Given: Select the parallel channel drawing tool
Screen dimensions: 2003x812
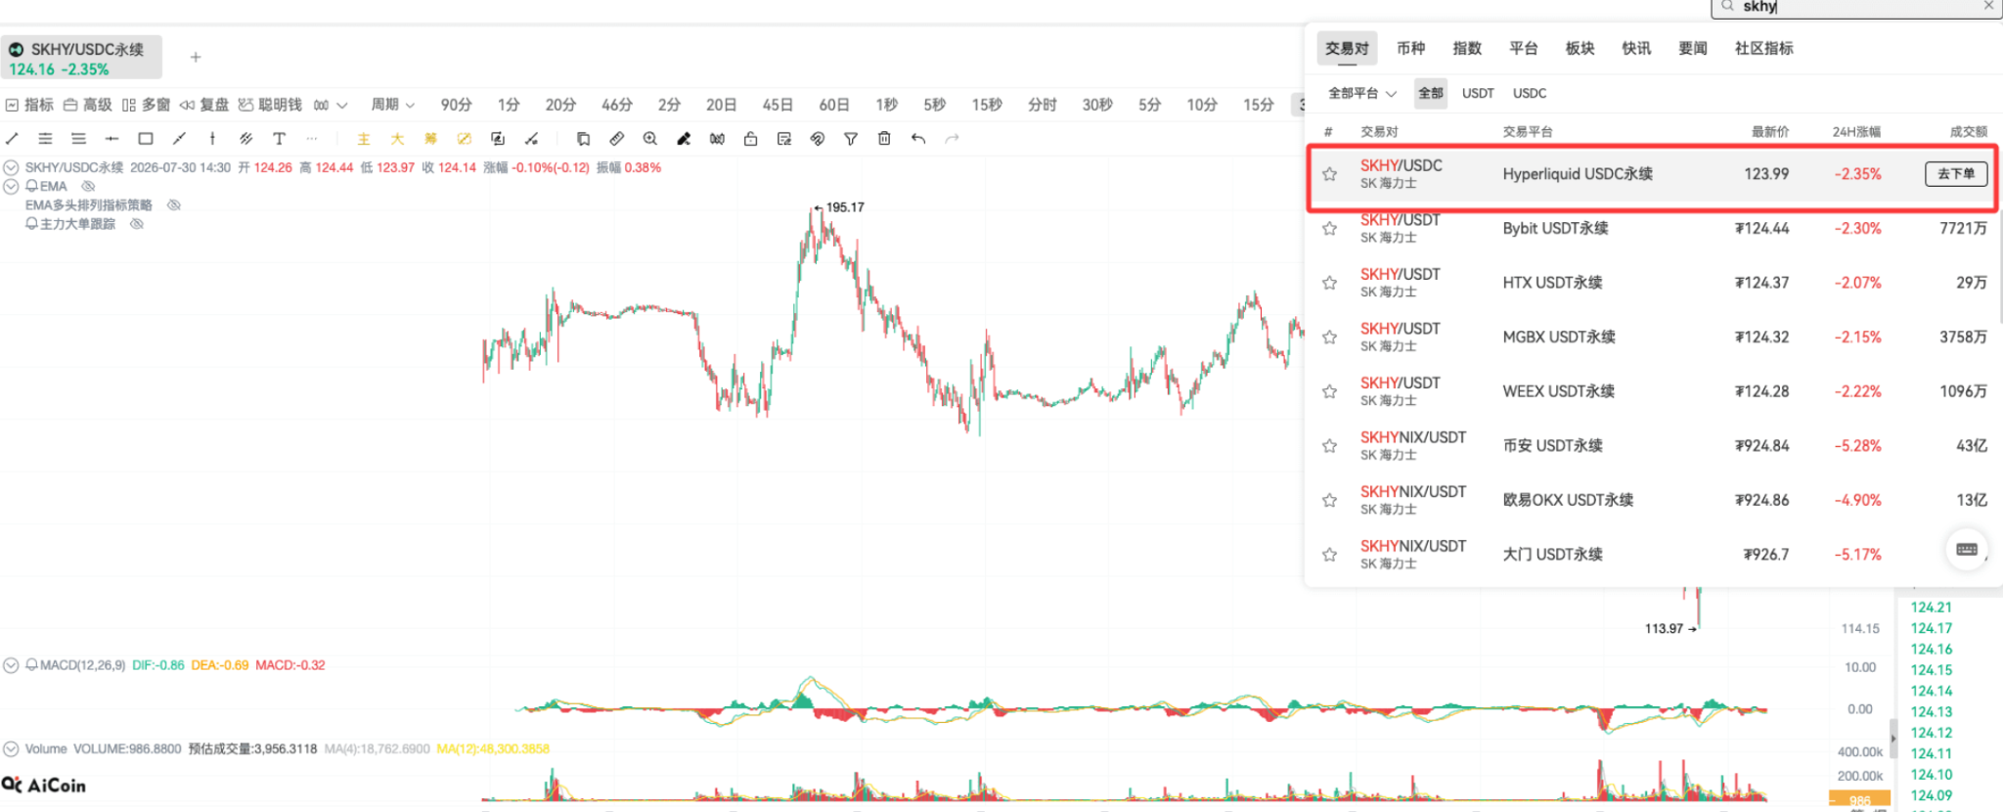Looking at the screenshot, I should pyautogui.click(x=245, y=139).
